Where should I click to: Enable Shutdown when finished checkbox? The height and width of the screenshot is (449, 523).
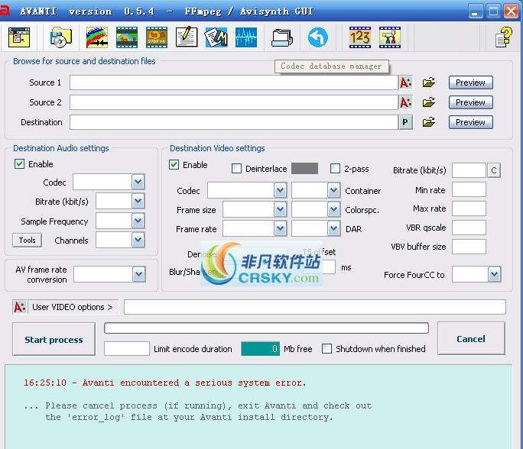(x=327, y=349)
